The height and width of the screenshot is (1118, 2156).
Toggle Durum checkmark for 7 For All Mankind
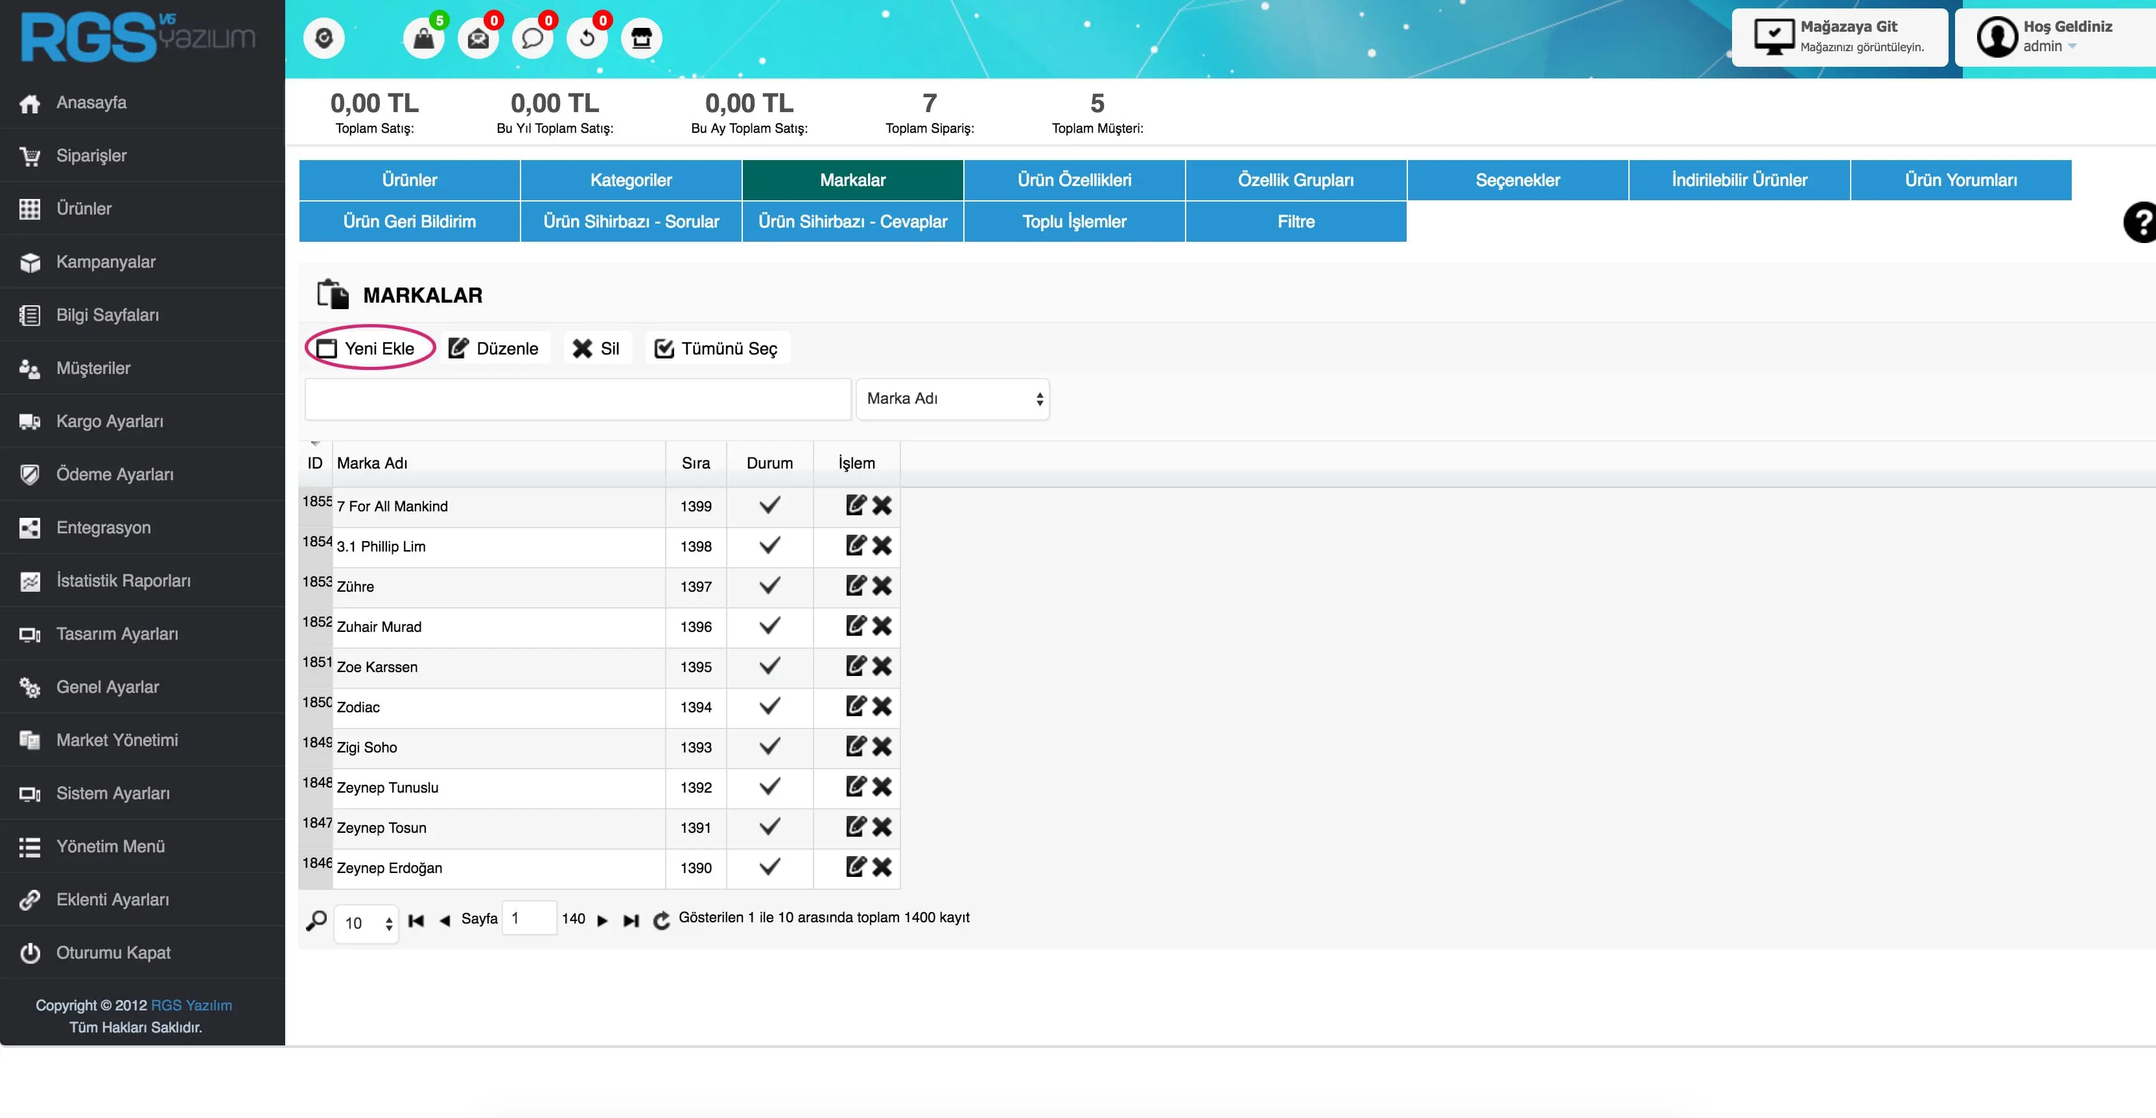tap(769, 506)
